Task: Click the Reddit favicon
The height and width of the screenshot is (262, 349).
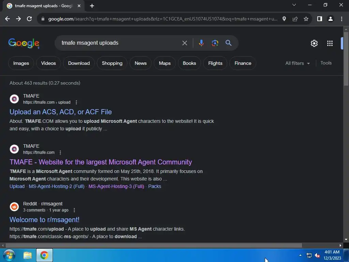Action: click(x=14, y=207)
